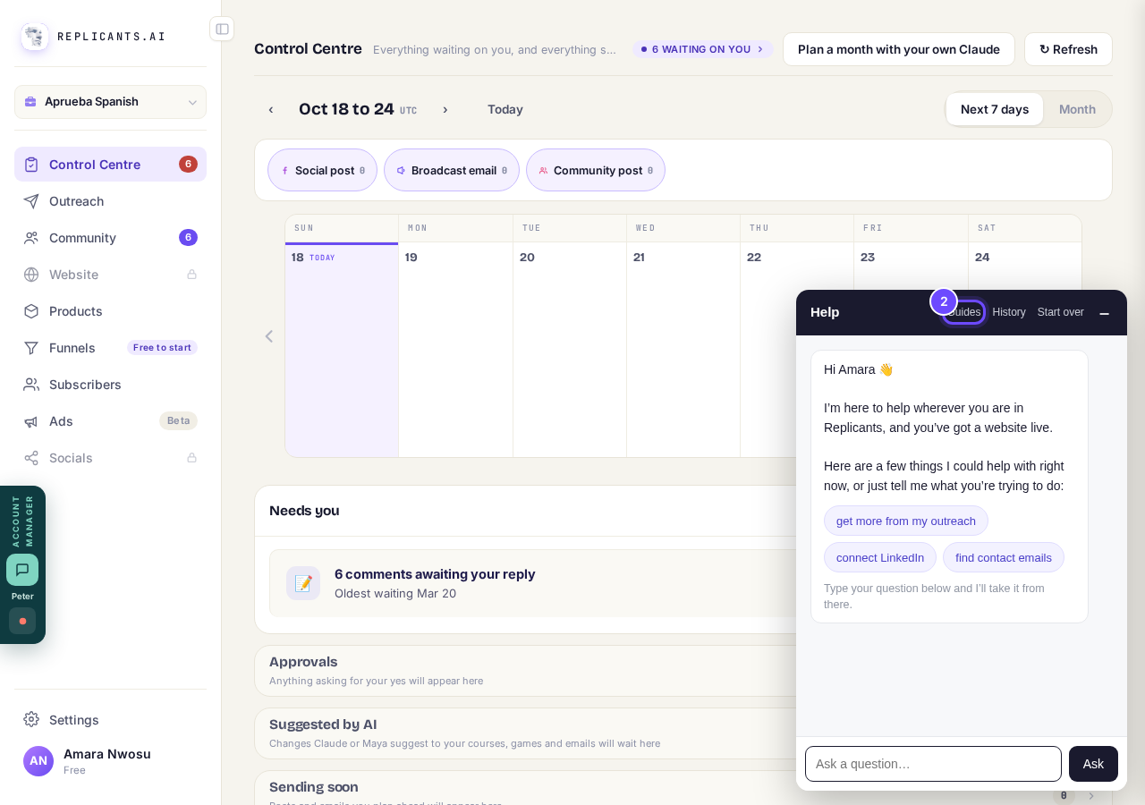Click the Settings gear icon
The width and height of the screenshot is (1145, 805).
click(x=31, y=719)
